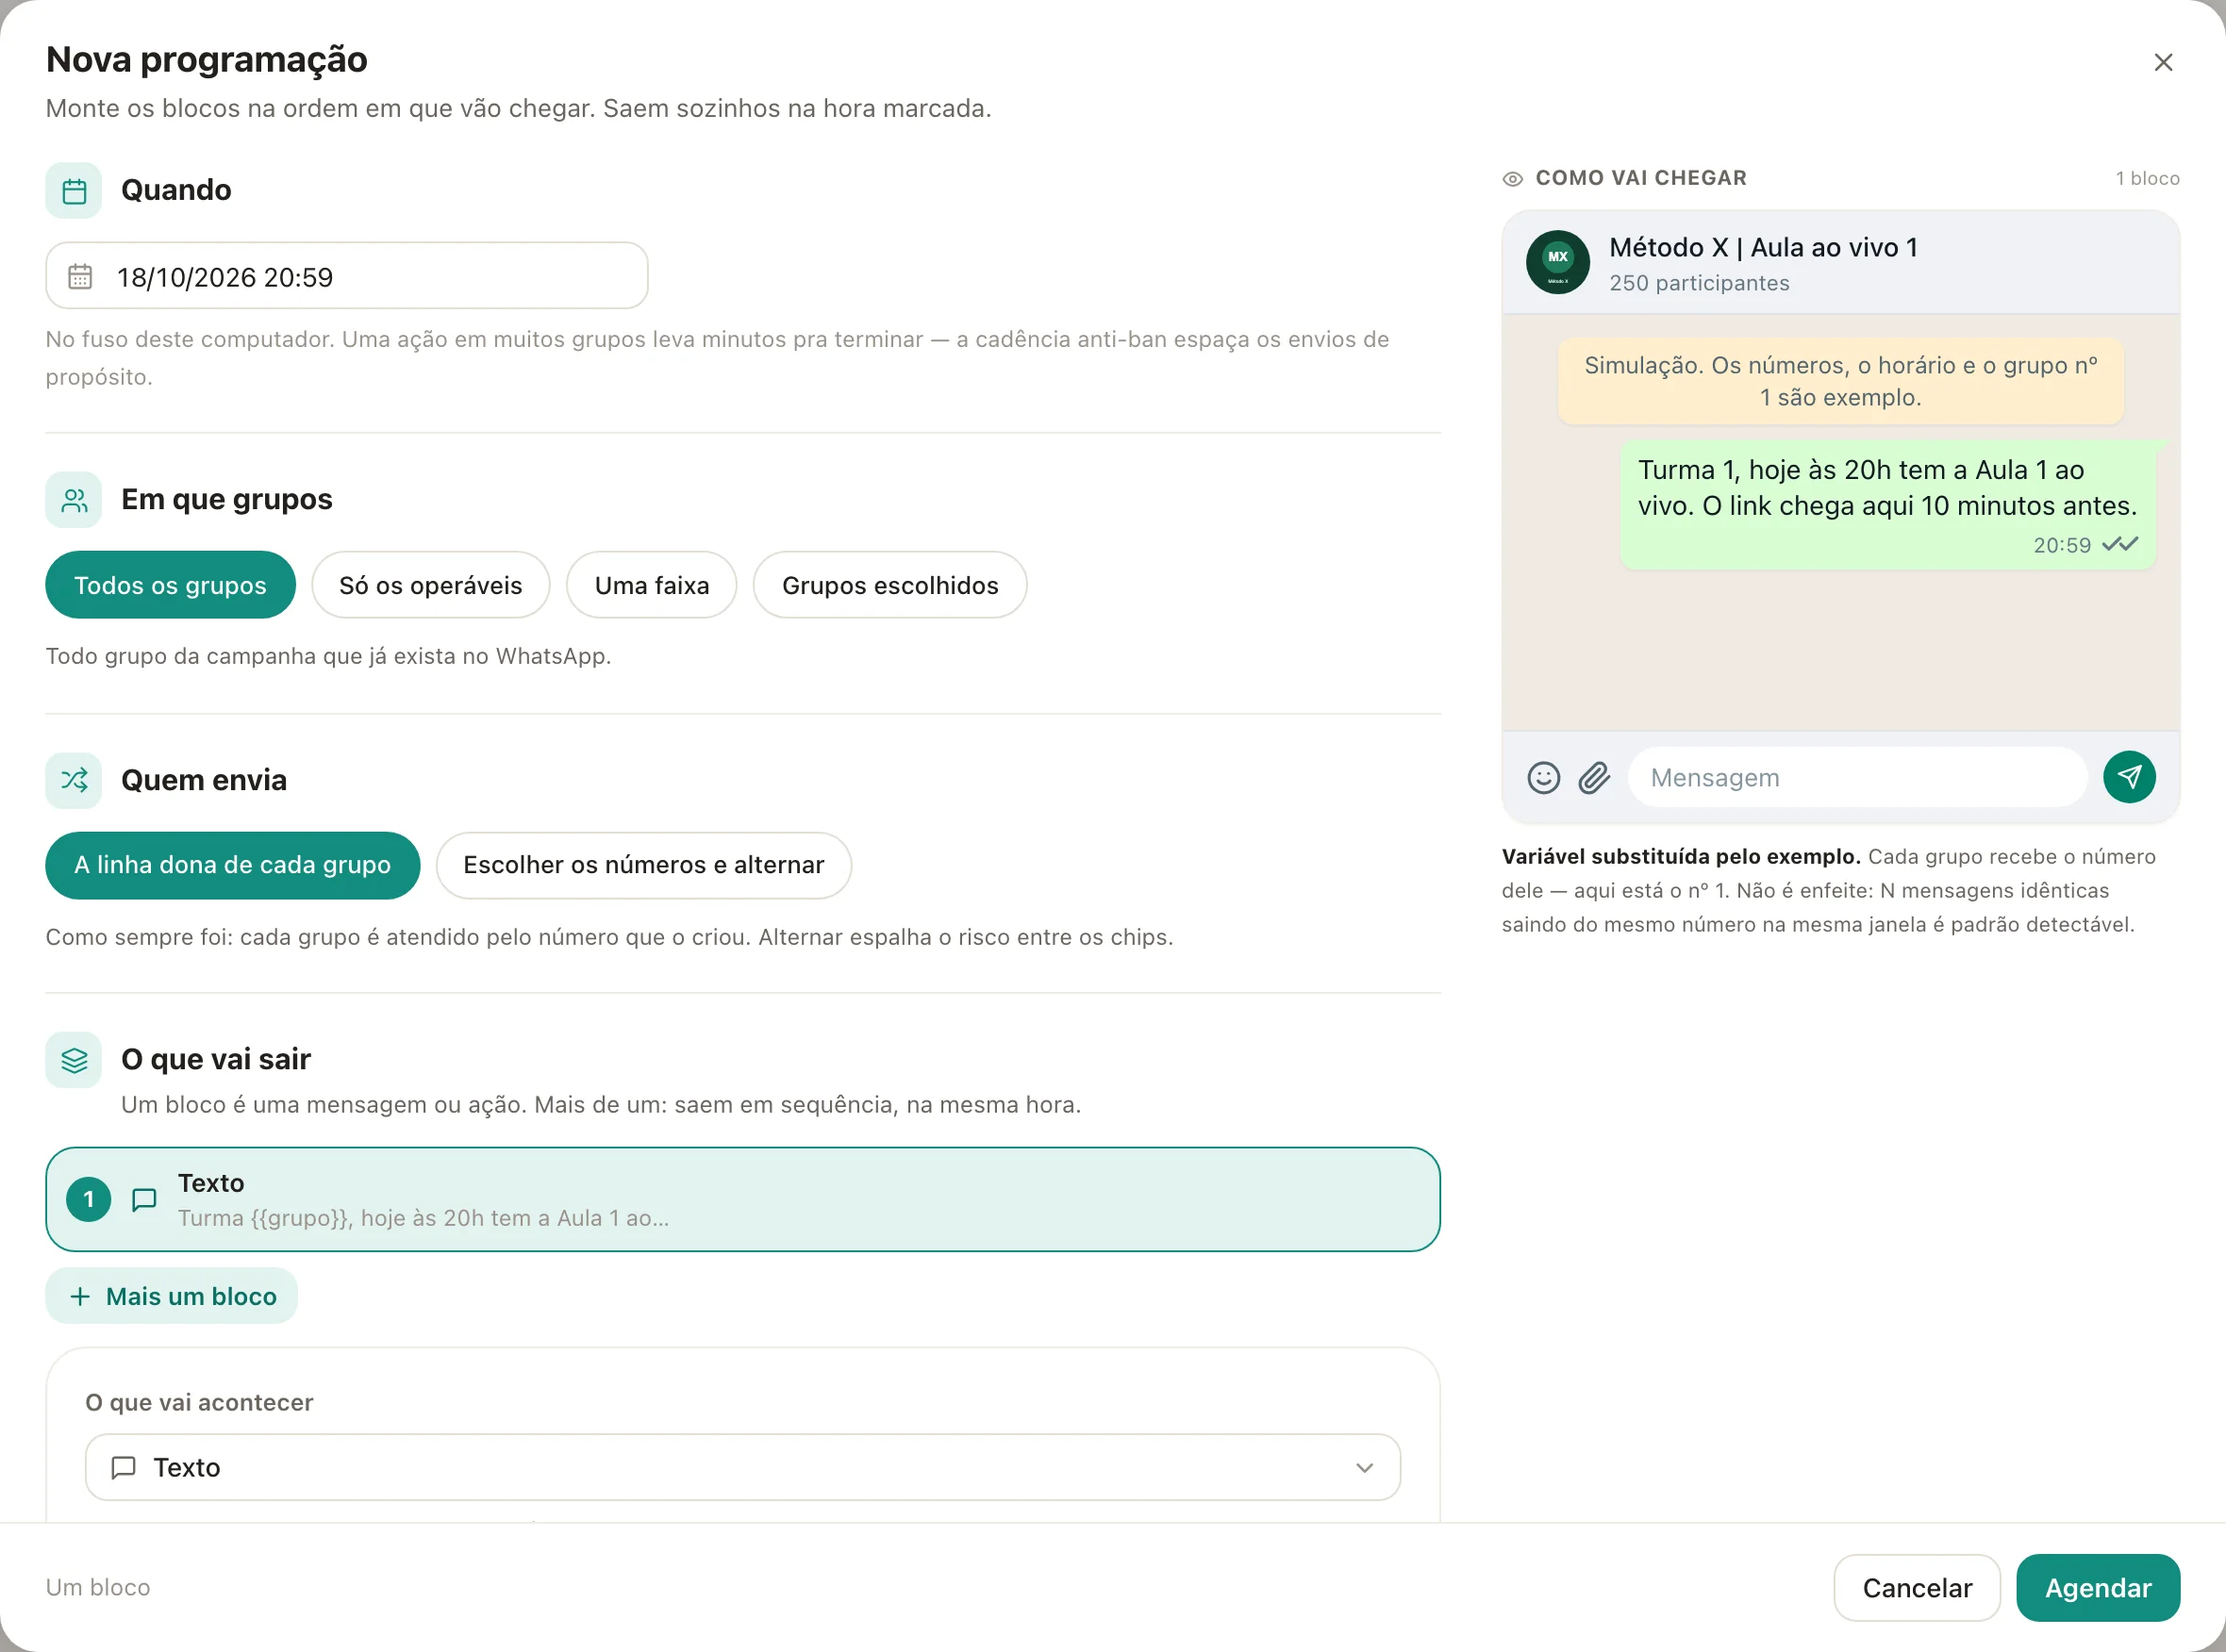This screenshot has height=1652, width=2226.
Task: Click the green send arrow button
Action: pyautogui.click(x=2129, y=777)
